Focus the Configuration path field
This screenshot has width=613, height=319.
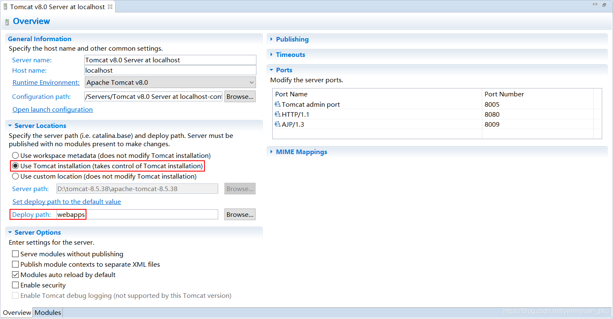(153, 96)
